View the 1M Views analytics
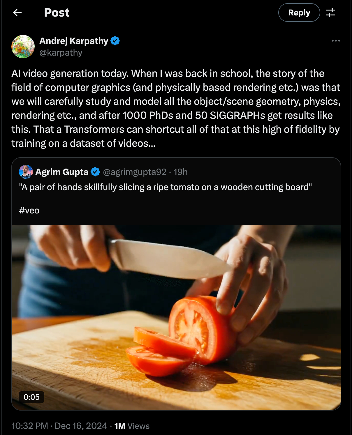The height and width of the screenshot is (435, 352). 132,426
